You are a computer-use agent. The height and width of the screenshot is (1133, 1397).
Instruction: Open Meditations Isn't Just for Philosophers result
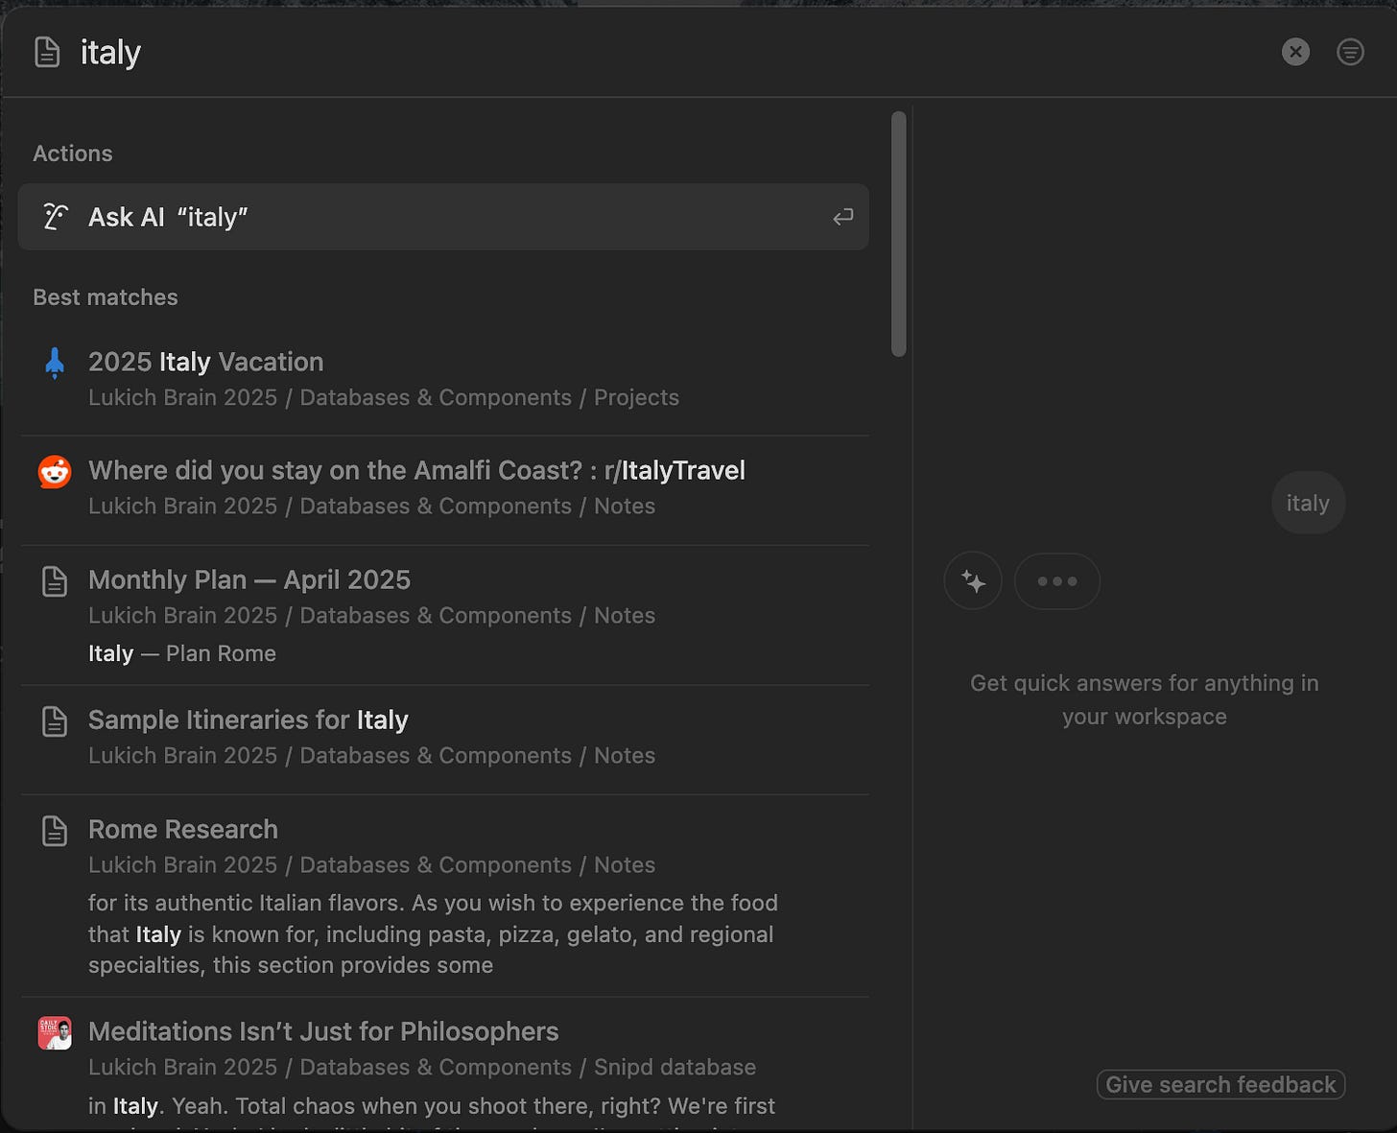pyautogui.click(x=443, y=1065)
